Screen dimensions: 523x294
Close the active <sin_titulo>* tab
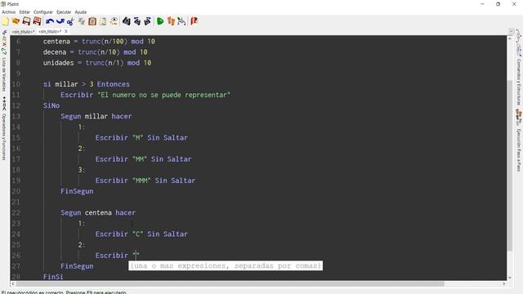click(66, 31)
